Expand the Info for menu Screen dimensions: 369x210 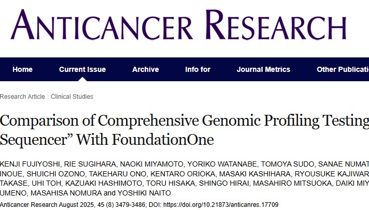point(197,69)
